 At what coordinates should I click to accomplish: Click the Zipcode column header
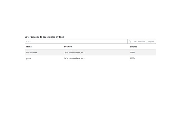pyautogui.click(x=133, y=47)
